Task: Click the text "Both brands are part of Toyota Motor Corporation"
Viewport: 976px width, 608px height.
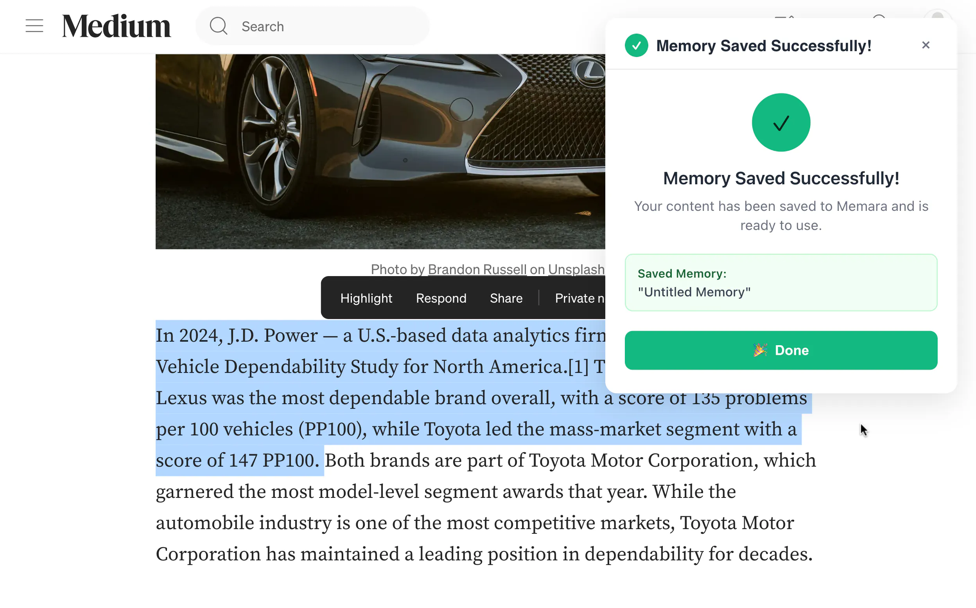Action: pos(542,460)
